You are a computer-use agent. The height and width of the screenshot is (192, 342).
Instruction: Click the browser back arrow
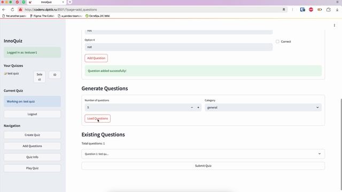click(4, 10)
